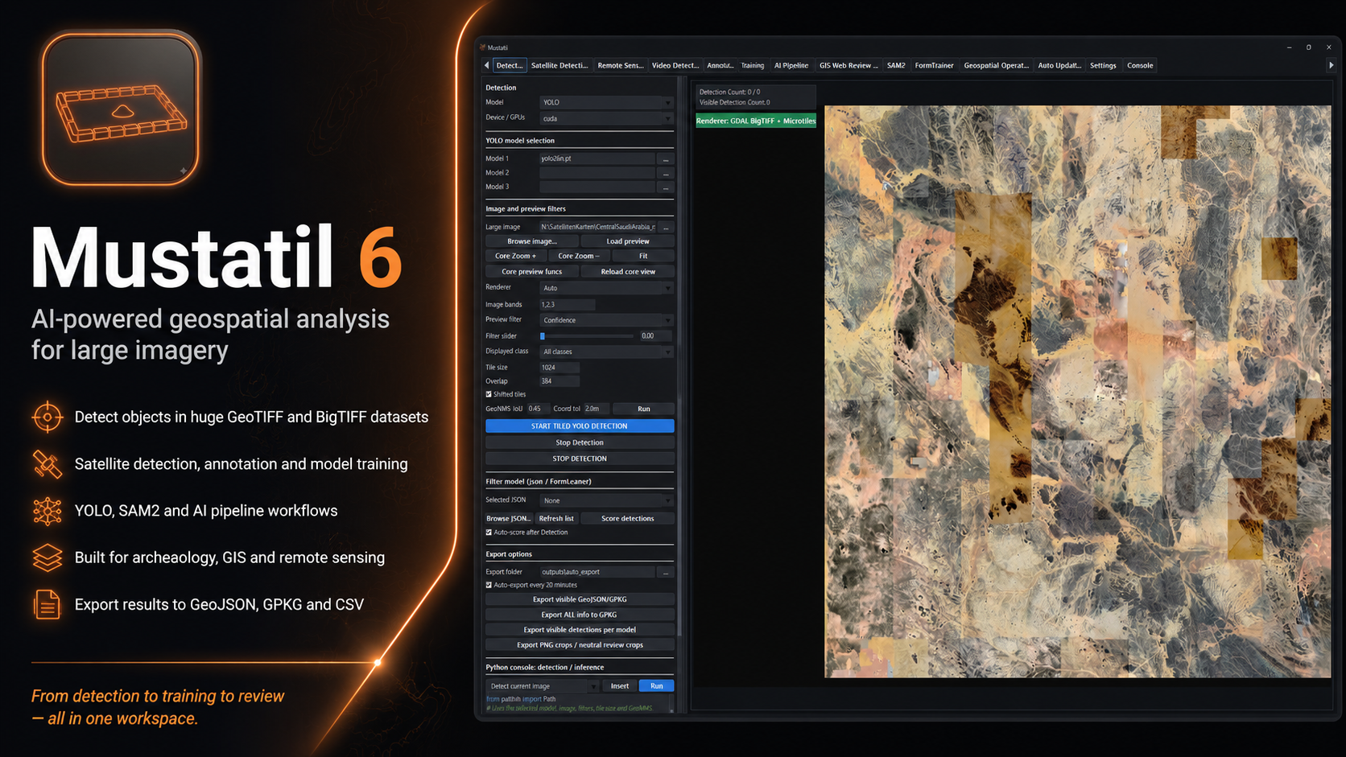Screen dimensions: 1346x757
Task: Pick Export folder with ellipsis button
Action: coord(666,572)
